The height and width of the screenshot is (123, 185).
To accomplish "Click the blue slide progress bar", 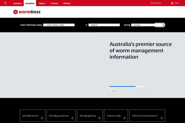I will coord(122,86).
